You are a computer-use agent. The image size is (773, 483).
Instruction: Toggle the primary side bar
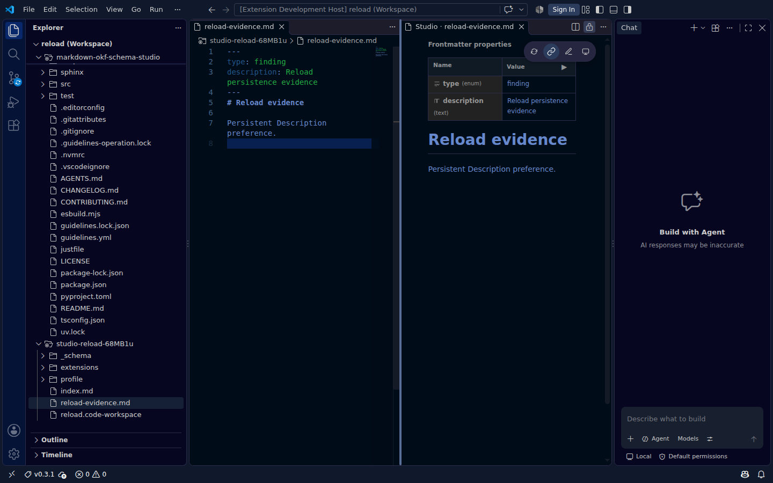[x=600, y=10]
